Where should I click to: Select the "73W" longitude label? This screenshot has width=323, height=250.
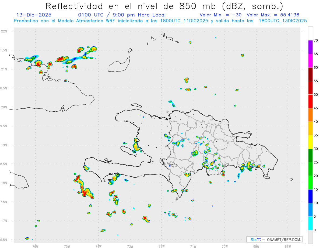click(130, 246)
